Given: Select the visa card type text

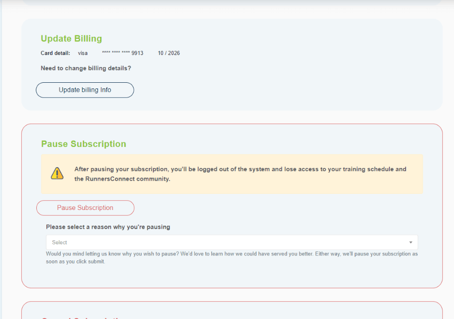Looking at the screenshot, I should (83, 53).
